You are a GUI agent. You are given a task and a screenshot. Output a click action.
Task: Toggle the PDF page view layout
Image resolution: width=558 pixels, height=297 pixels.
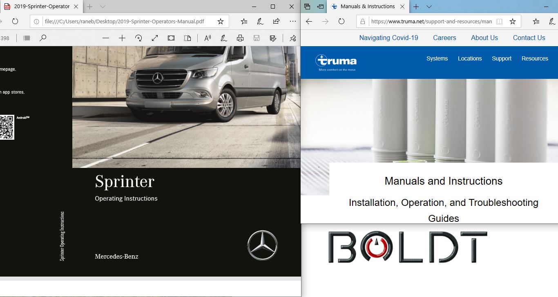187,38
